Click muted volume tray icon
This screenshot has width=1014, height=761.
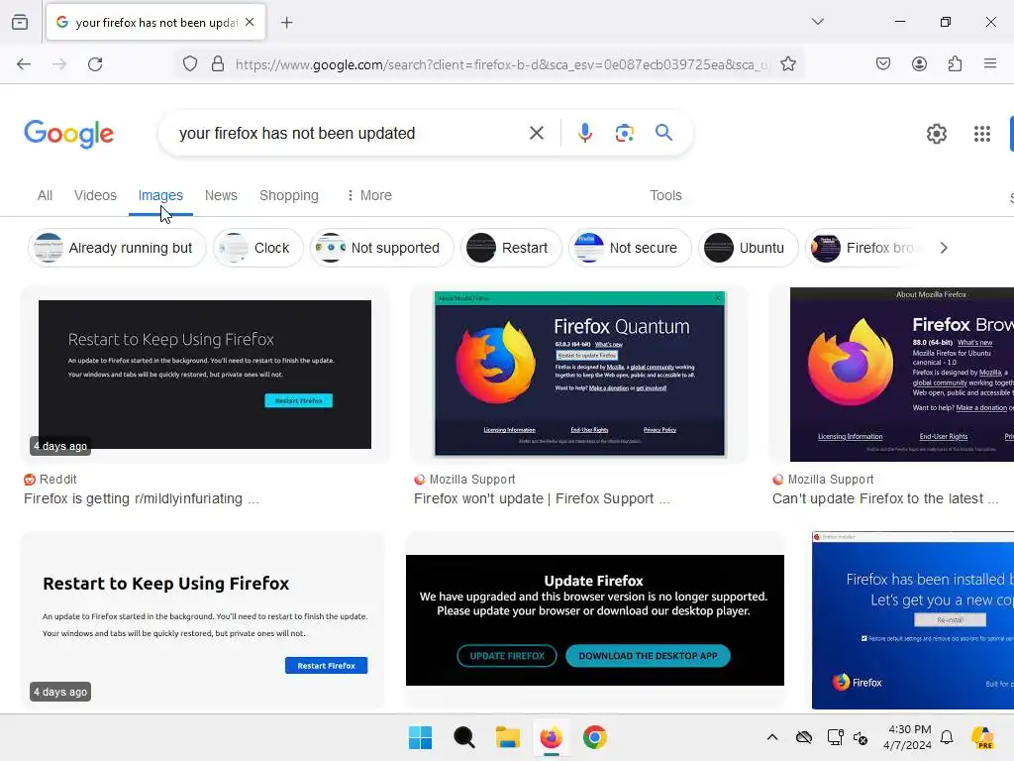(861, 737)
